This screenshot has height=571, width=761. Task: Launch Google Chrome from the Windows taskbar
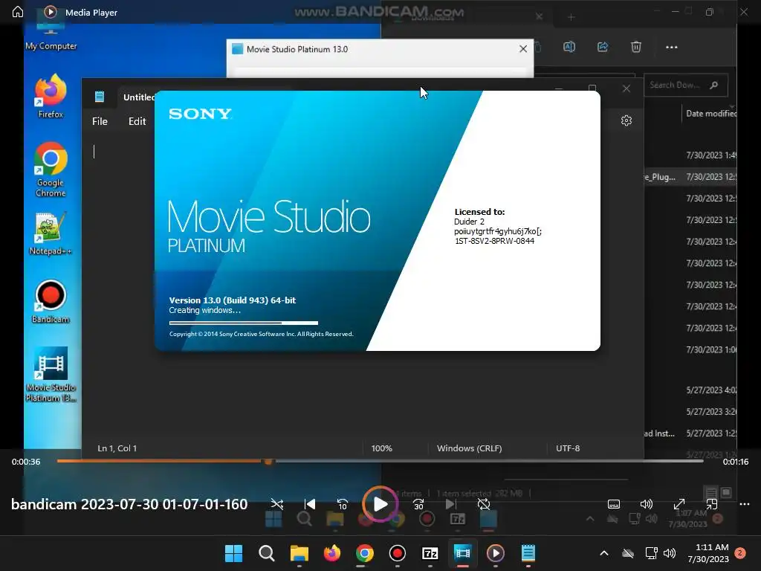[x=364, y=553]
